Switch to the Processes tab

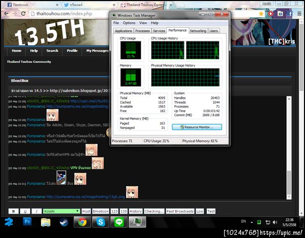(142, 31)
